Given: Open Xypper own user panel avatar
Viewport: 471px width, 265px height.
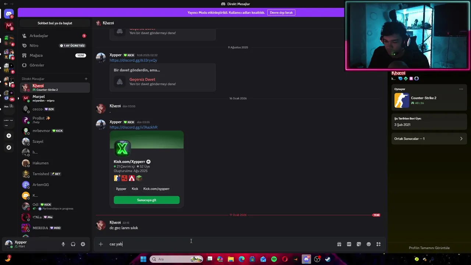Looking at the screenshot, I should pyautogui.click(x=8, y=244).
